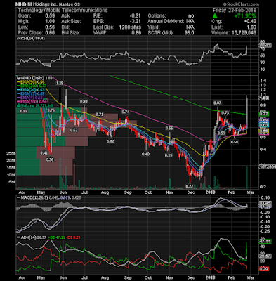The width and height of the screenshot is (276, 281).
Task: Click the latest price tag on right axis
Action: (x=264, y=98)
